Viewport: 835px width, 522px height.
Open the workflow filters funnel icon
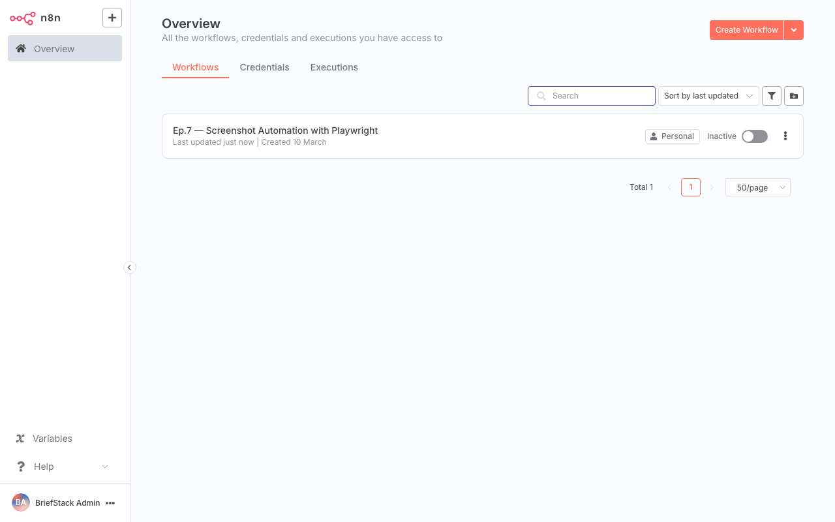[x=772, y=96]
